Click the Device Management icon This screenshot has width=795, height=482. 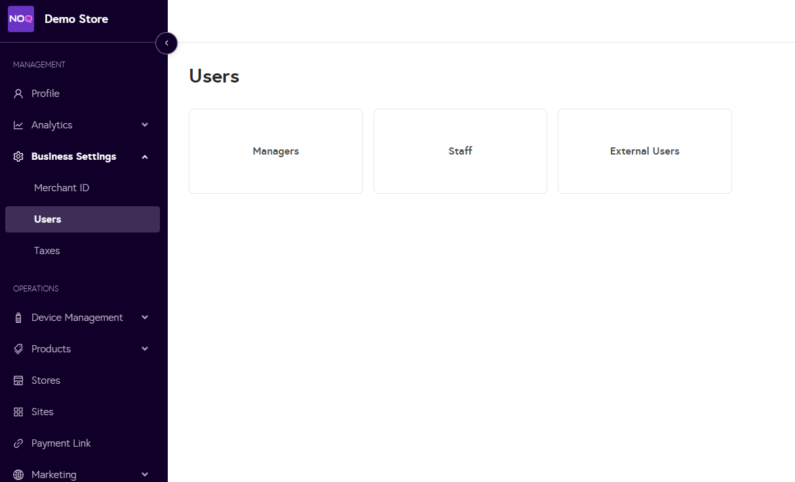(x=18, y=318)
